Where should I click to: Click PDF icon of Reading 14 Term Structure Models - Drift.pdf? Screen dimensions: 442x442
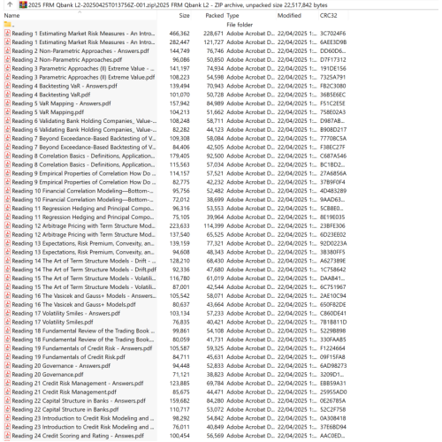click(x=7, y=270)
